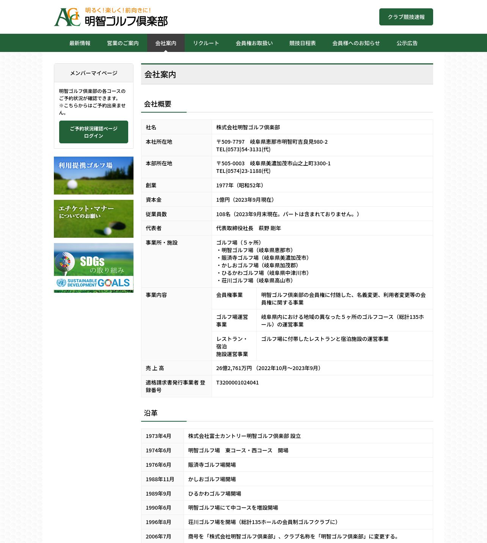Click the 1988年11月 history row date
The width and height of the screenshot is (487, 543).
coord(160,479)
